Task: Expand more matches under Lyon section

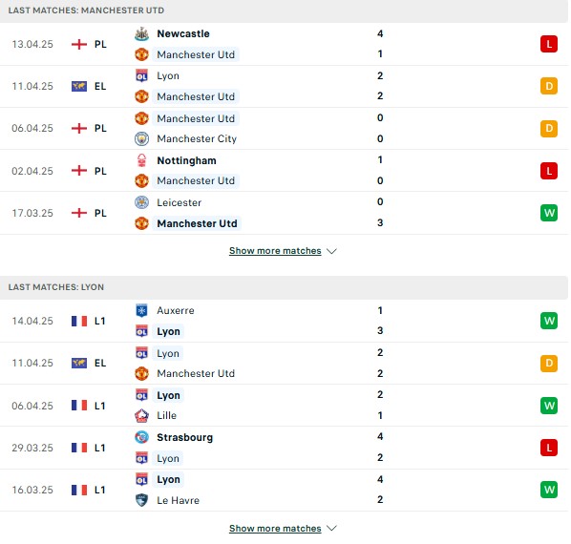Action: [275, 528]
